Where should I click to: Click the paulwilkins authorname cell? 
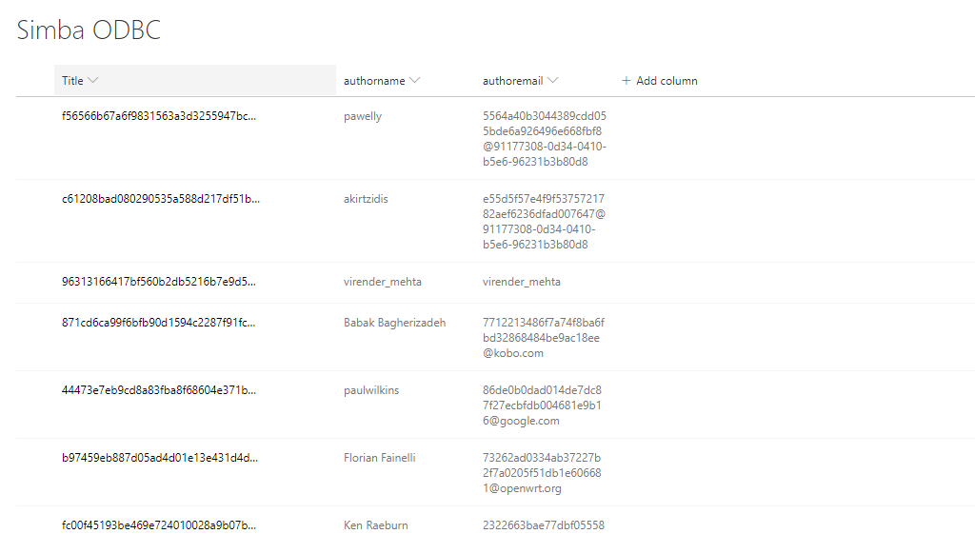[x=371, y=390]
